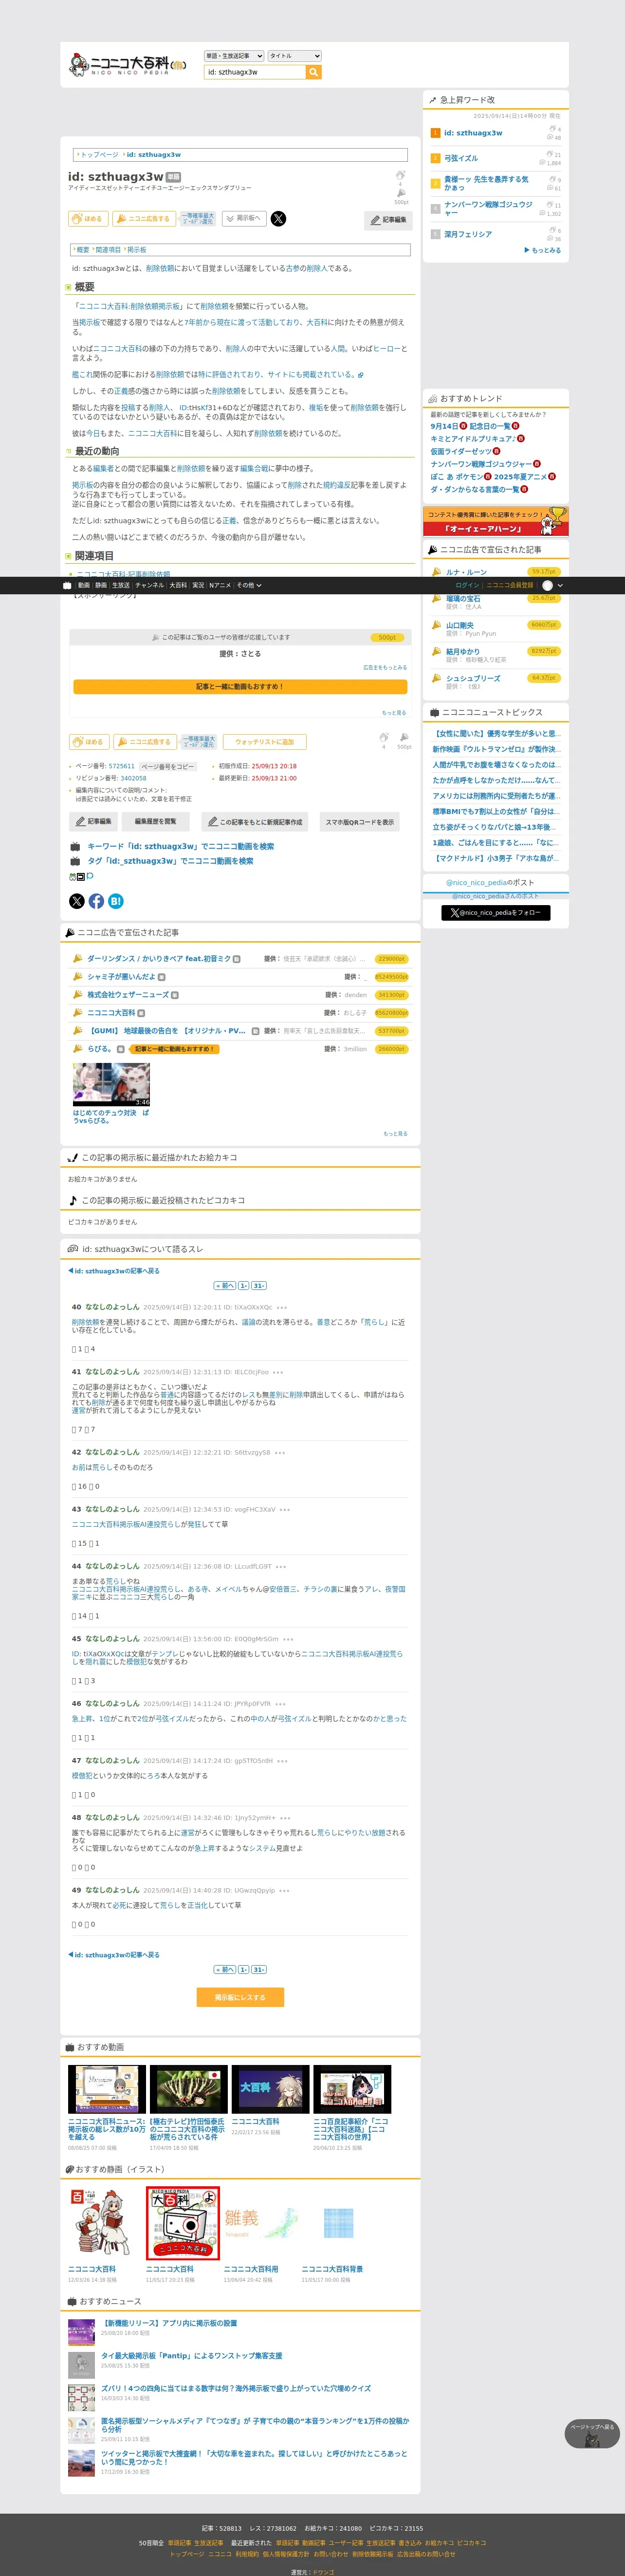Expand the その他 menu in the sticky bar
Image resolution: width=625 pixels, height=2576 pixels.
249,585
